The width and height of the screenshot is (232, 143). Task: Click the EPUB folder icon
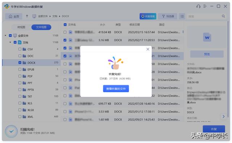click(24, 70)
